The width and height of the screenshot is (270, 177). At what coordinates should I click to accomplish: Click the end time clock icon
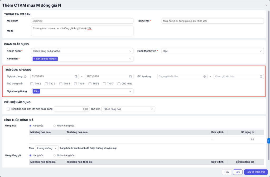point(261,76)
